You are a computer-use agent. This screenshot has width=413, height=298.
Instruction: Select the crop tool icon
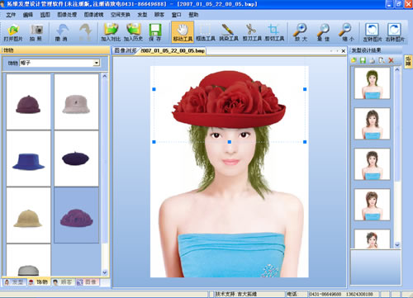(x=274, y=32)
